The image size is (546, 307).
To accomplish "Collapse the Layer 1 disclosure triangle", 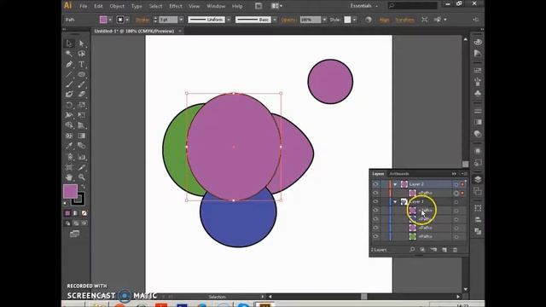I will click(395, 201).
